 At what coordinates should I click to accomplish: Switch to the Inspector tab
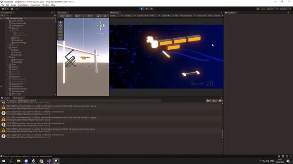[x=230, y=13]
